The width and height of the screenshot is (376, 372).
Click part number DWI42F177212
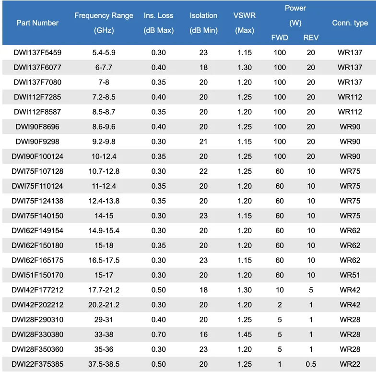click(x=37, y=290)
